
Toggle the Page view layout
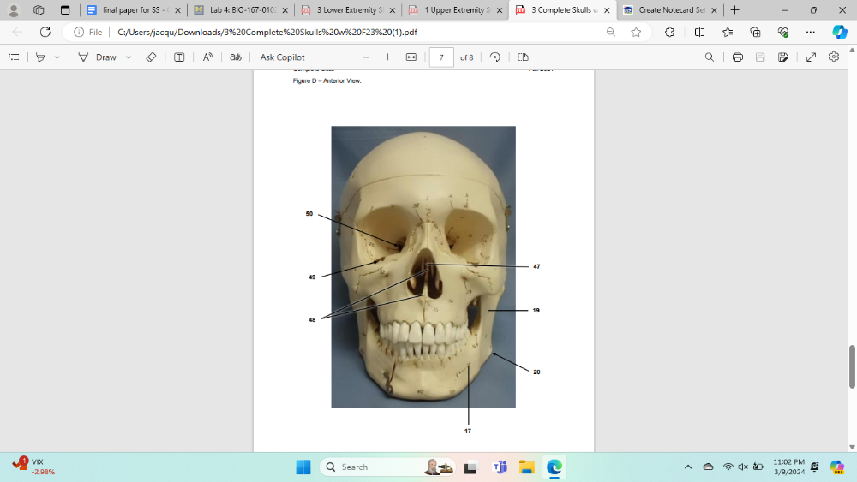click(x=523, y=57)
